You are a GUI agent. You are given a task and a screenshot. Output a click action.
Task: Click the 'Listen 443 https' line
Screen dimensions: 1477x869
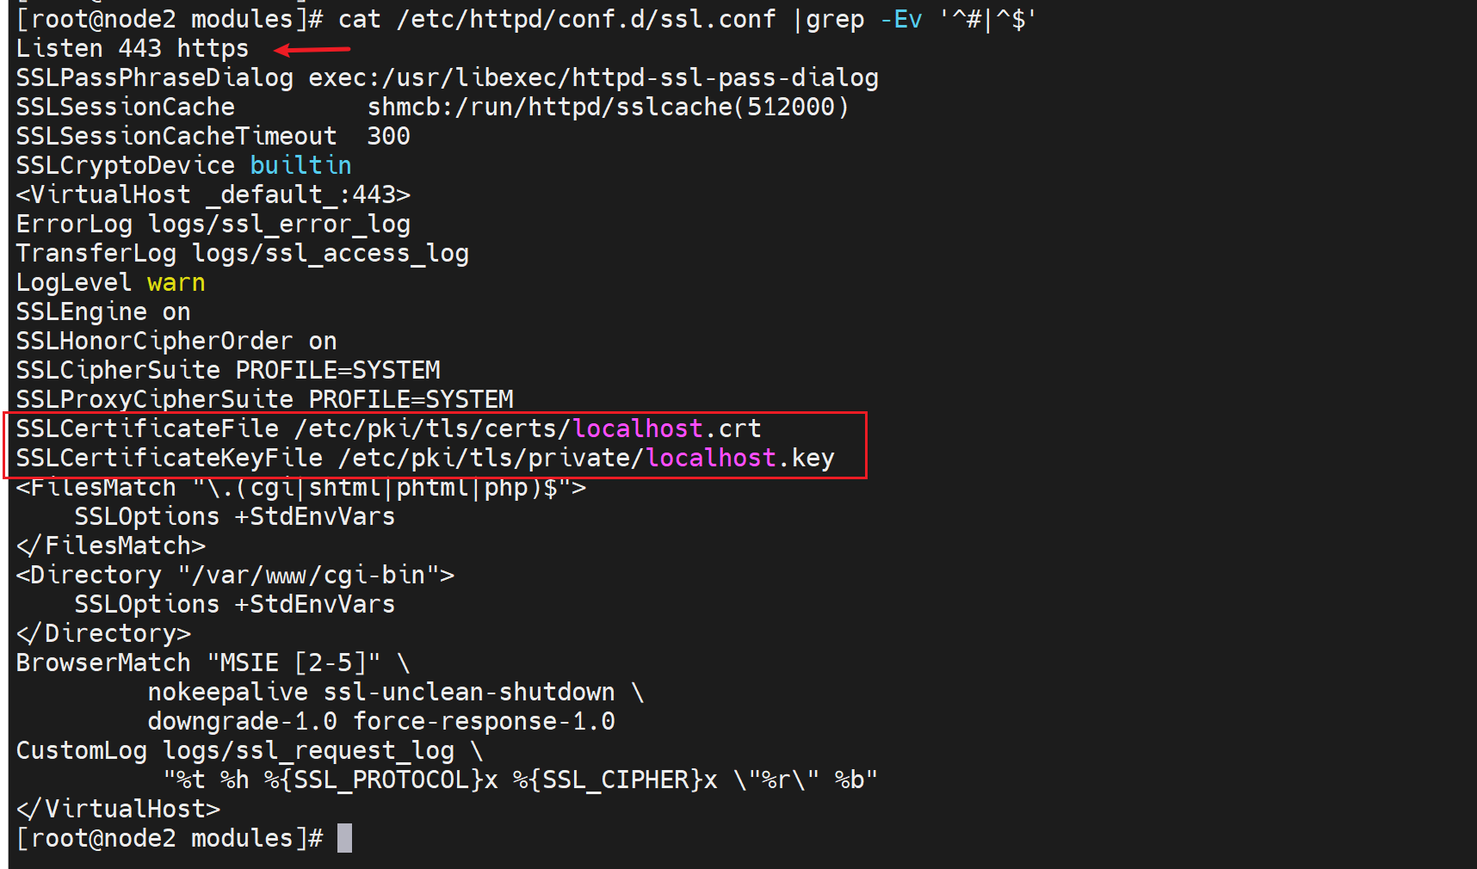[x=132, y=49]
